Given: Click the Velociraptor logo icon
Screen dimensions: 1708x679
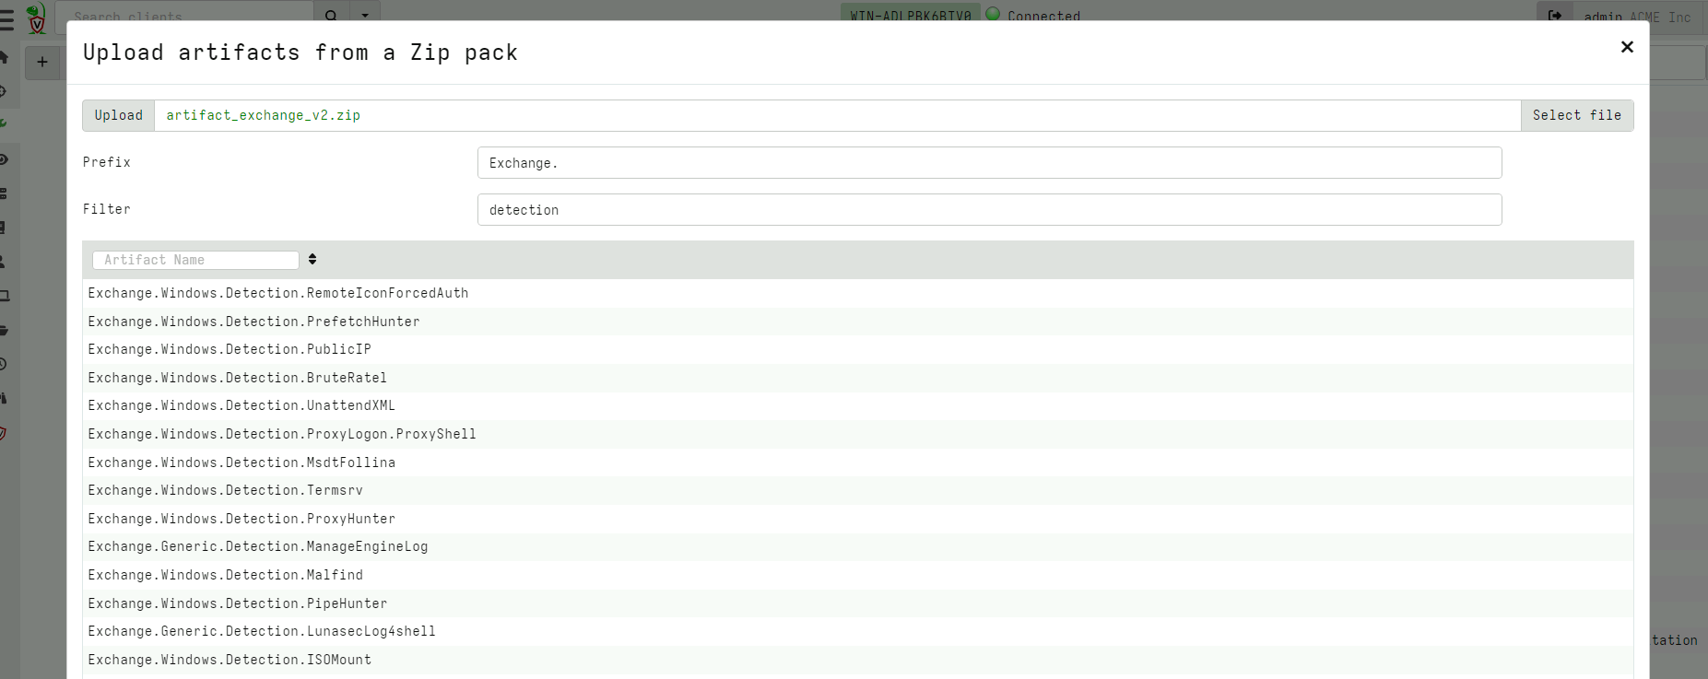Looking at the screenshot, I should click(x=37, y=18).
